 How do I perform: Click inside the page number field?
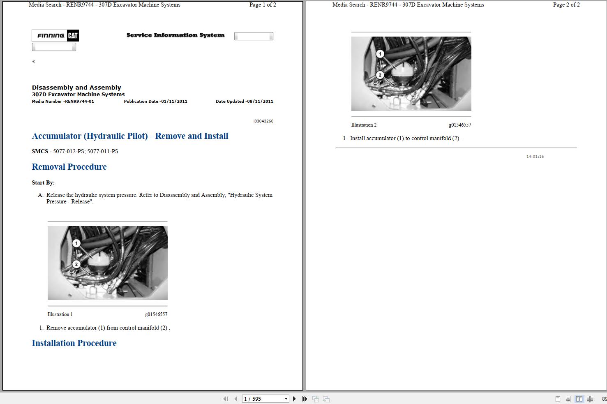click(259, 399)
